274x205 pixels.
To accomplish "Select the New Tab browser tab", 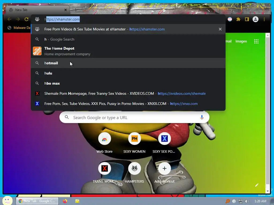I will coord(37,10).
